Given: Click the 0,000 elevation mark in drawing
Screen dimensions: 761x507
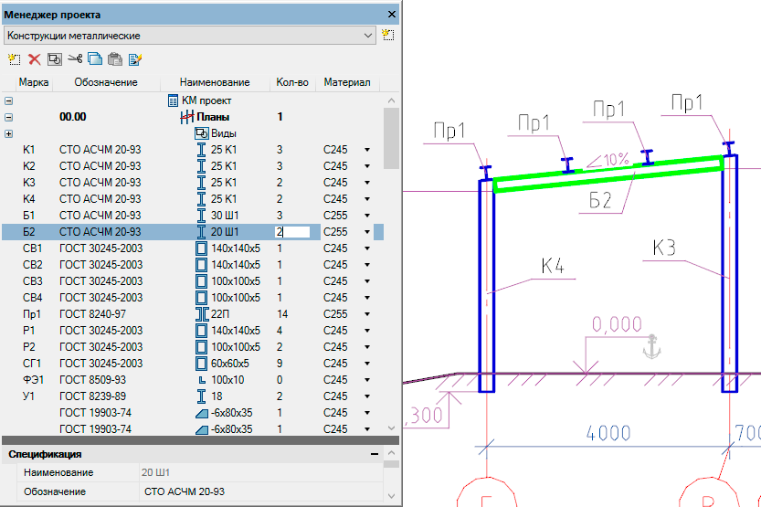Looking at the screenshot, I should (617, 324).
